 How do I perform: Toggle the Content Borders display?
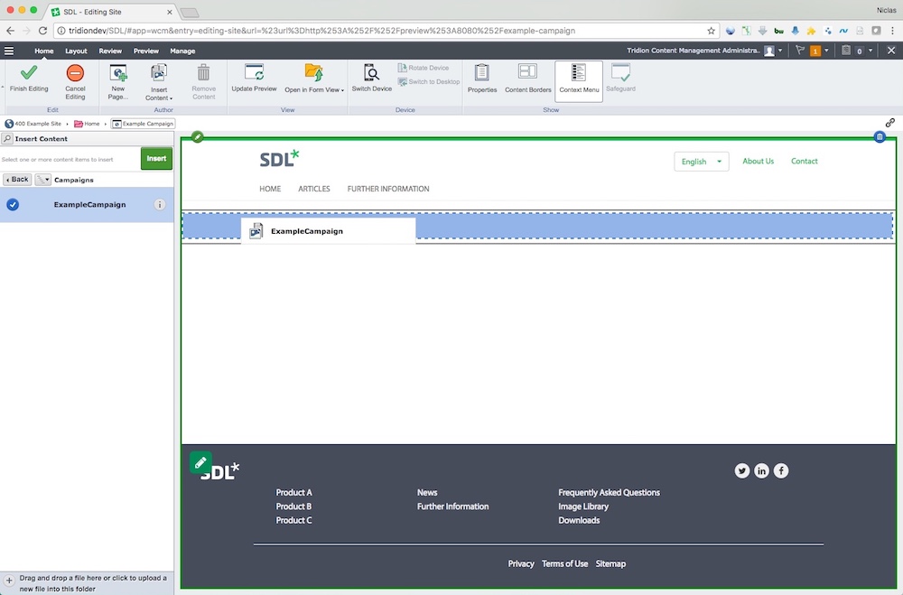527,73
